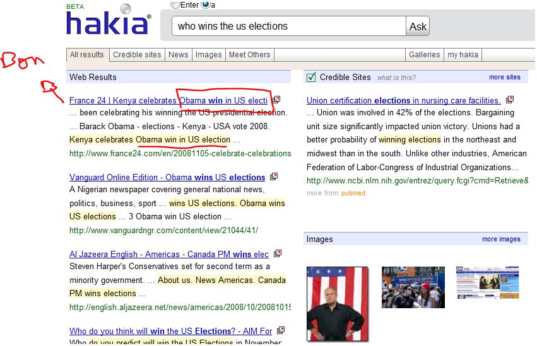Viewport: 537px width, 346px height.
Task: Open Union certification elections result link
Action: point(403,100)
